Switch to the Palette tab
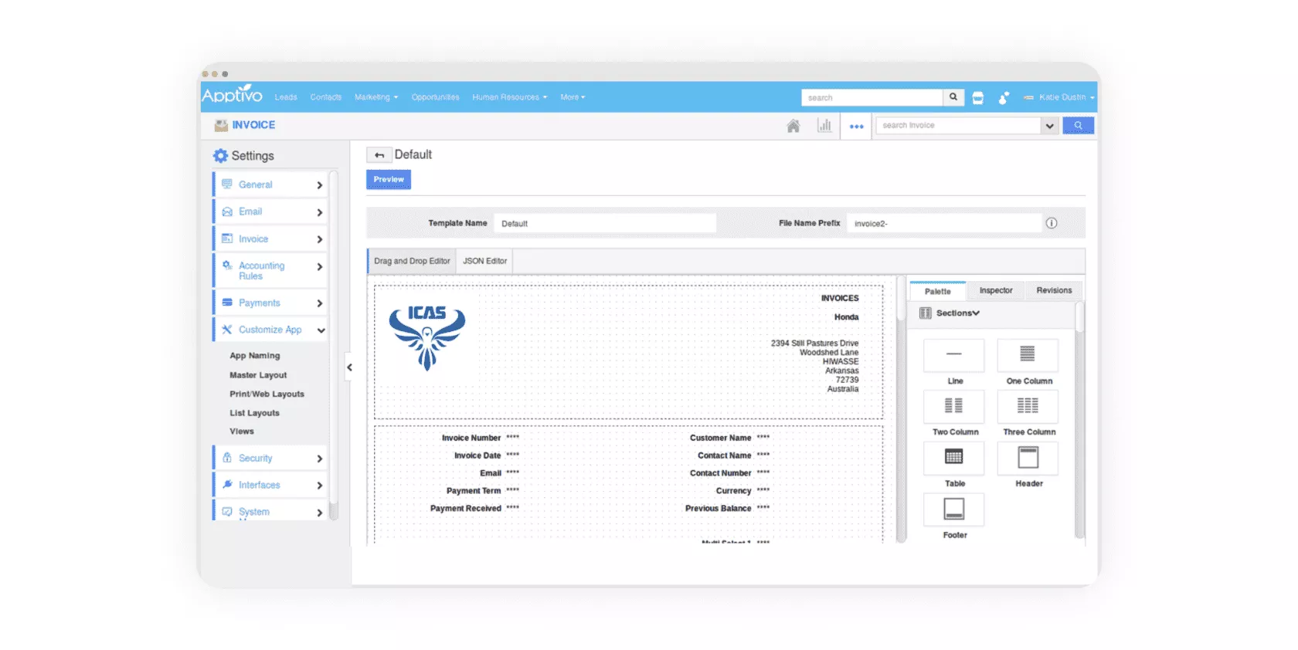Viewport: 1298px width, 650px height. pos(938,291)
